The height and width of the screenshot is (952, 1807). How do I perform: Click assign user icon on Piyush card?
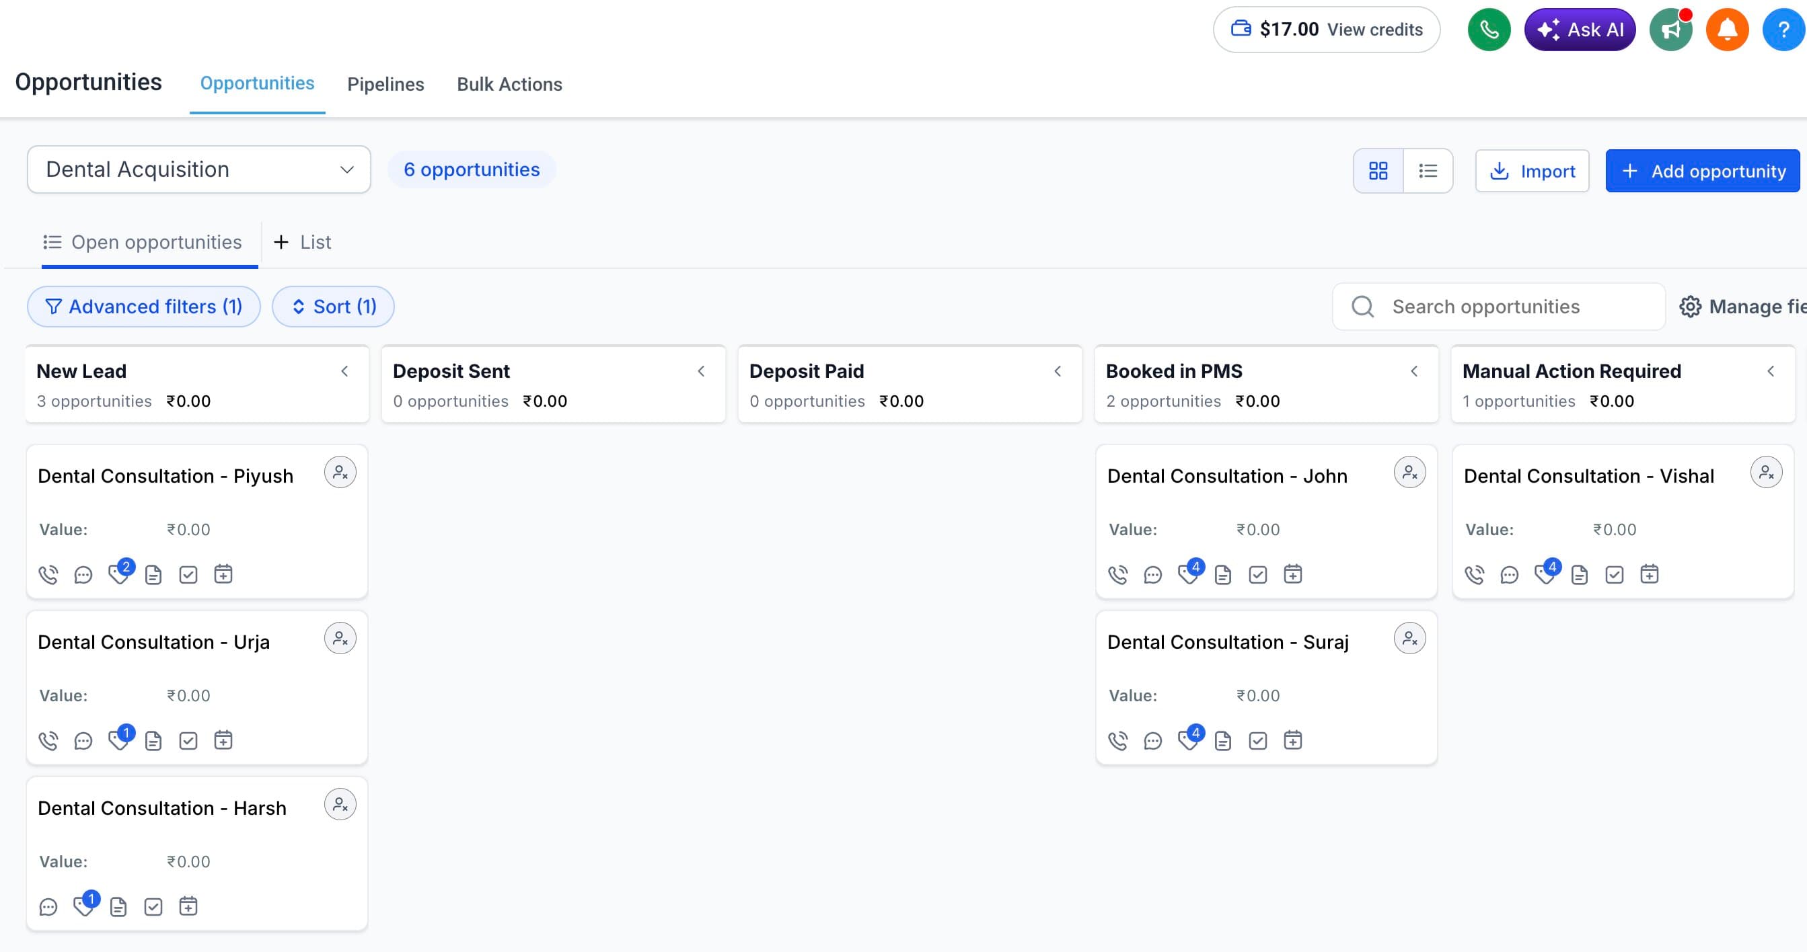tap(340, 473)
